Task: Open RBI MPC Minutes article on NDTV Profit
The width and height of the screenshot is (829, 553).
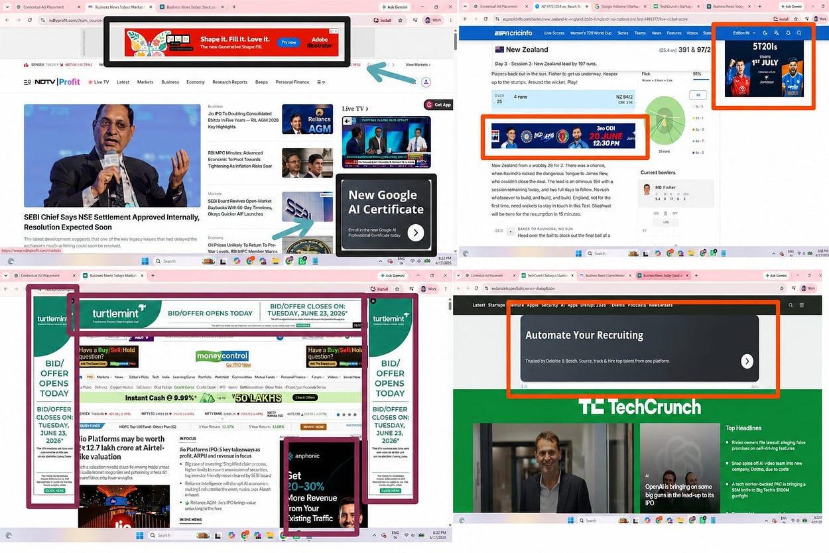Action: [x=241, y=159]
